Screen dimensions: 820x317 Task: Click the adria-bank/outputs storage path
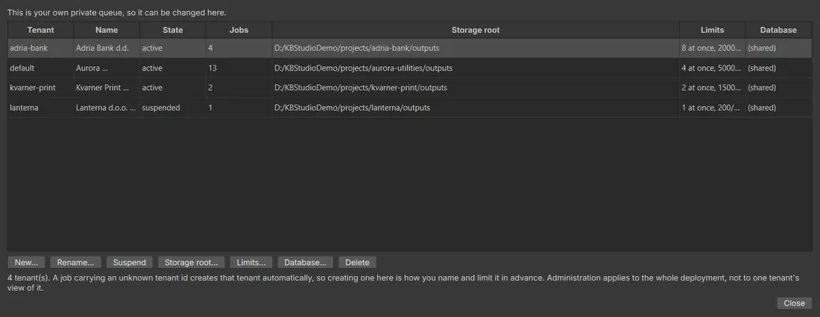tap(476, 48)
